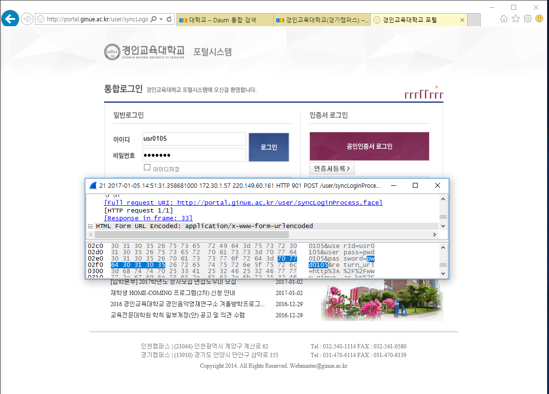This screenshot has height=394, width=549.
Task: Go back with the browser back arrow
Action: tap(10, 18)
